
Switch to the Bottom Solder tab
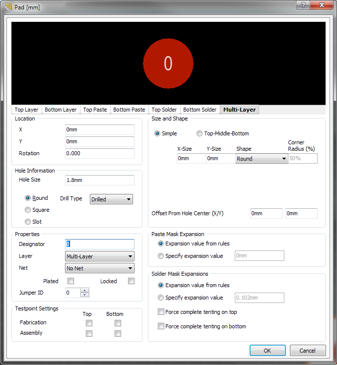pyautogui.click(x=200, y=110)
